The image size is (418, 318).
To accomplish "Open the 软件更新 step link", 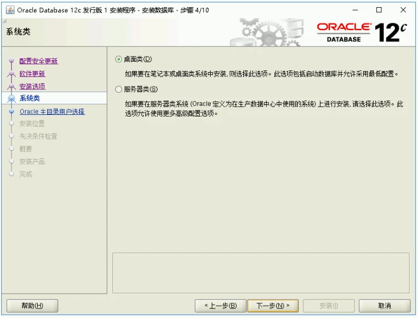I will [x=32, y=74].
